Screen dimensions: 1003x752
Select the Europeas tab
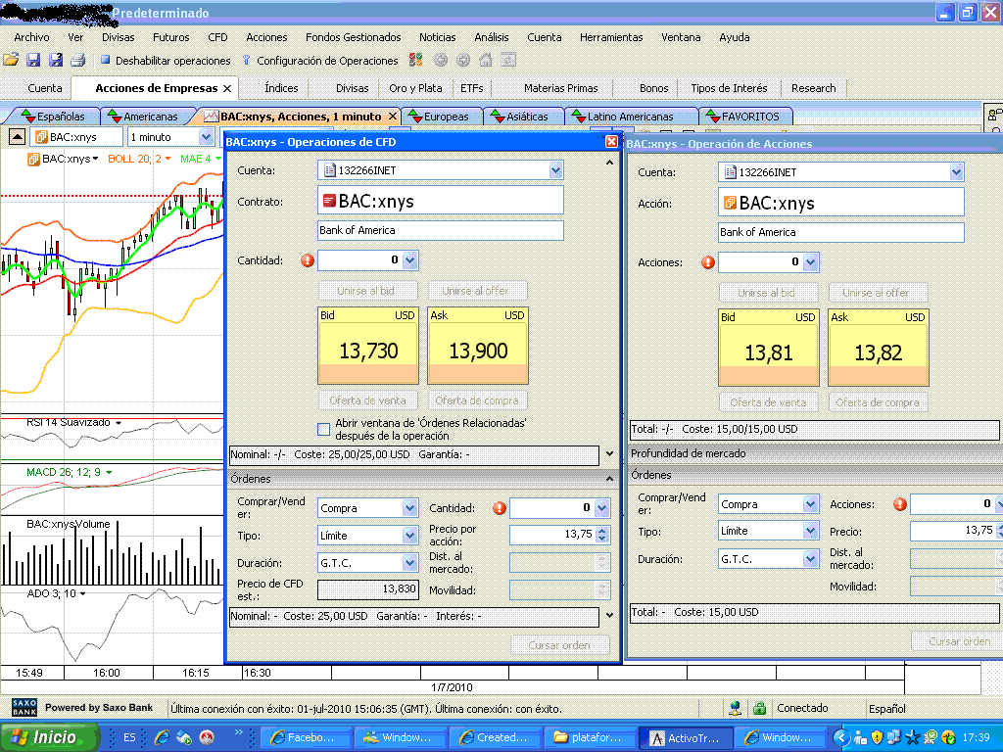pyautogui.click(x=446, y=117)
